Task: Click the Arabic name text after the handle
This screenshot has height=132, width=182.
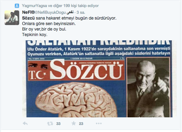Action: (x=70, y=13)
